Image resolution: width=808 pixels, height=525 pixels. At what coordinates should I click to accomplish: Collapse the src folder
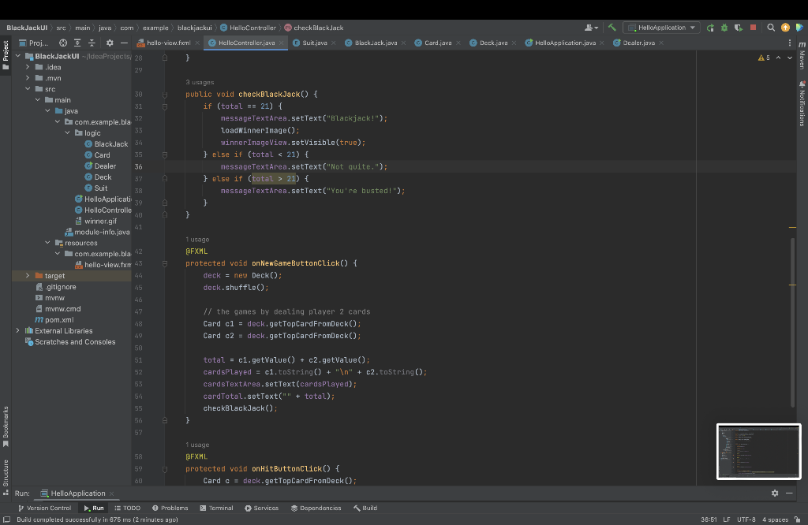(28, 88)
